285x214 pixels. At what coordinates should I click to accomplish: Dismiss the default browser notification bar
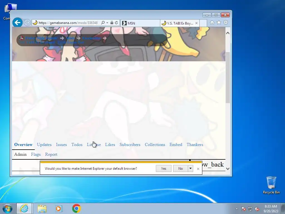198,169
